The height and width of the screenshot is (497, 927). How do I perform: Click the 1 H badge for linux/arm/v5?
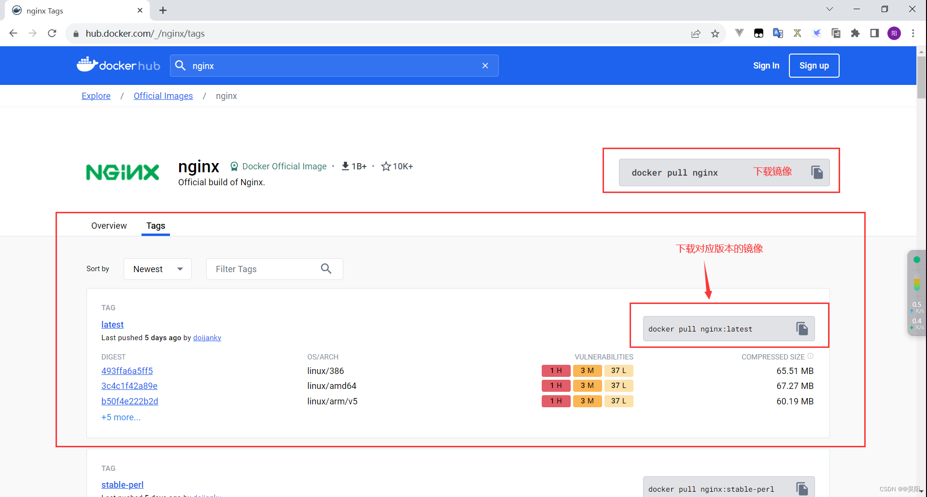(556, 401)
